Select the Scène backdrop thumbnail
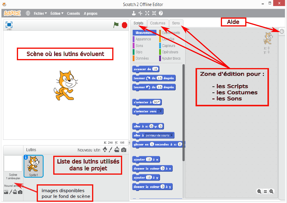Image resolution: width=287 pixels, height=203 pixels. (x=13, y=164)
